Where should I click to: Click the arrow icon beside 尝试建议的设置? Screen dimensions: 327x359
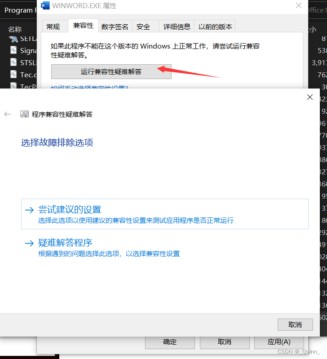(29, 210)
